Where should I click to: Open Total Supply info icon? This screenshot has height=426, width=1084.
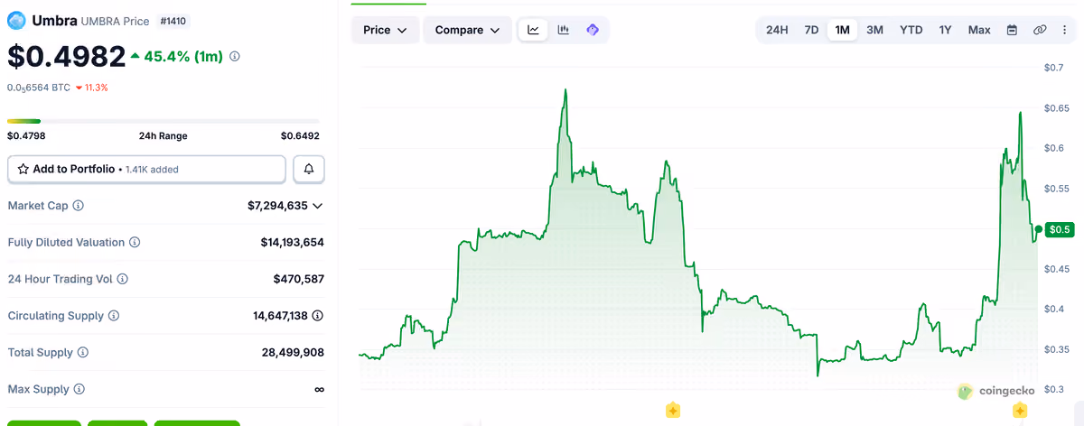83,353
